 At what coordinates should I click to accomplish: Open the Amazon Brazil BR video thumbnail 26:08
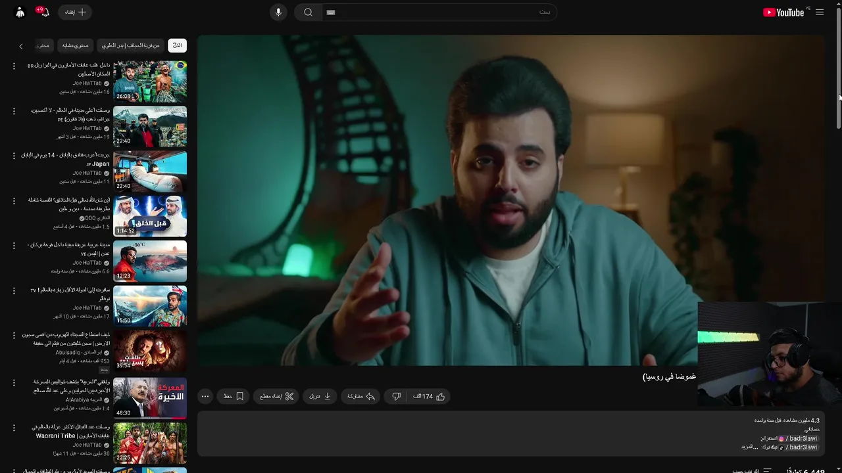[x=150, y=81]
